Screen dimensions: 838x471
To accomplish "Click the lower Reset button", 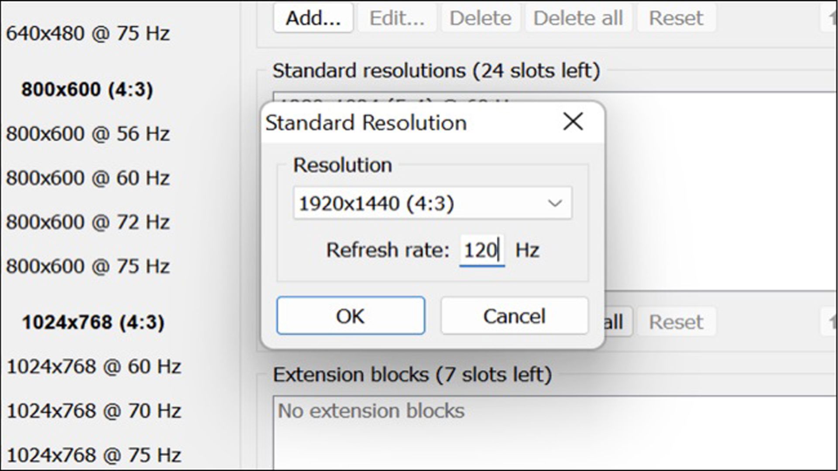I will pos(676,321).
